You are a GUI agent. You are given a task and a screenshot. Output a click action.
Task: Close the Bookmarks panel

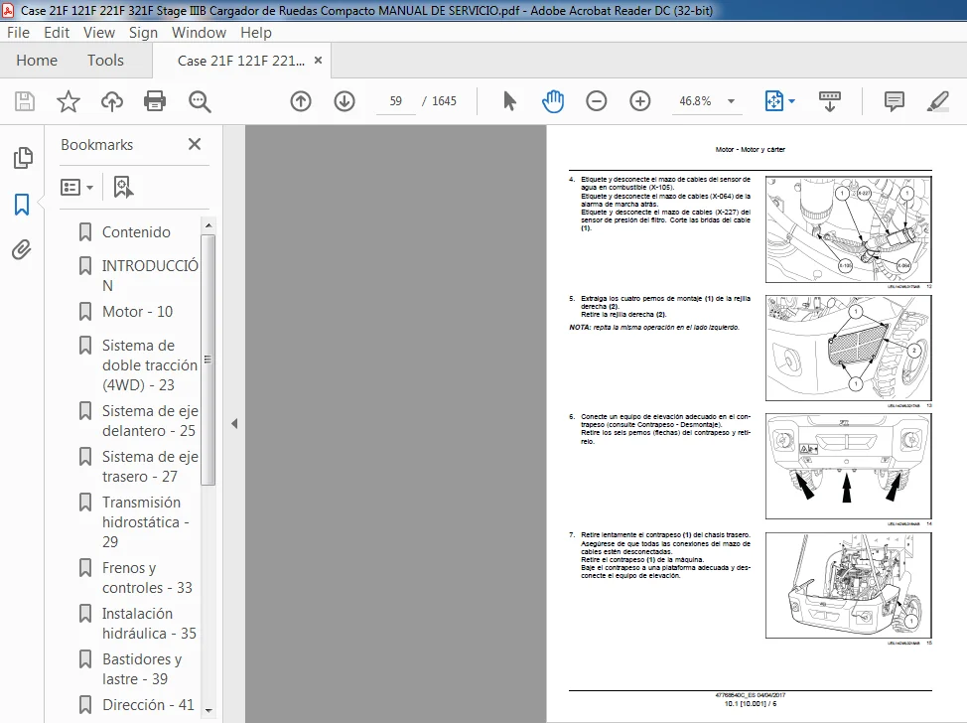(195, 144)
